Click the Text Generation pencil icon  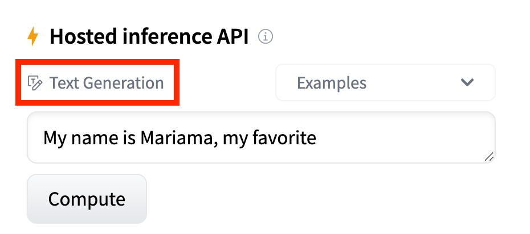[35, 83]
